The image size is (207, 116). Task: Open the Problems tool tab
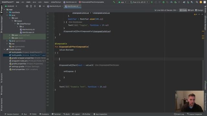[x=44, y=114]
